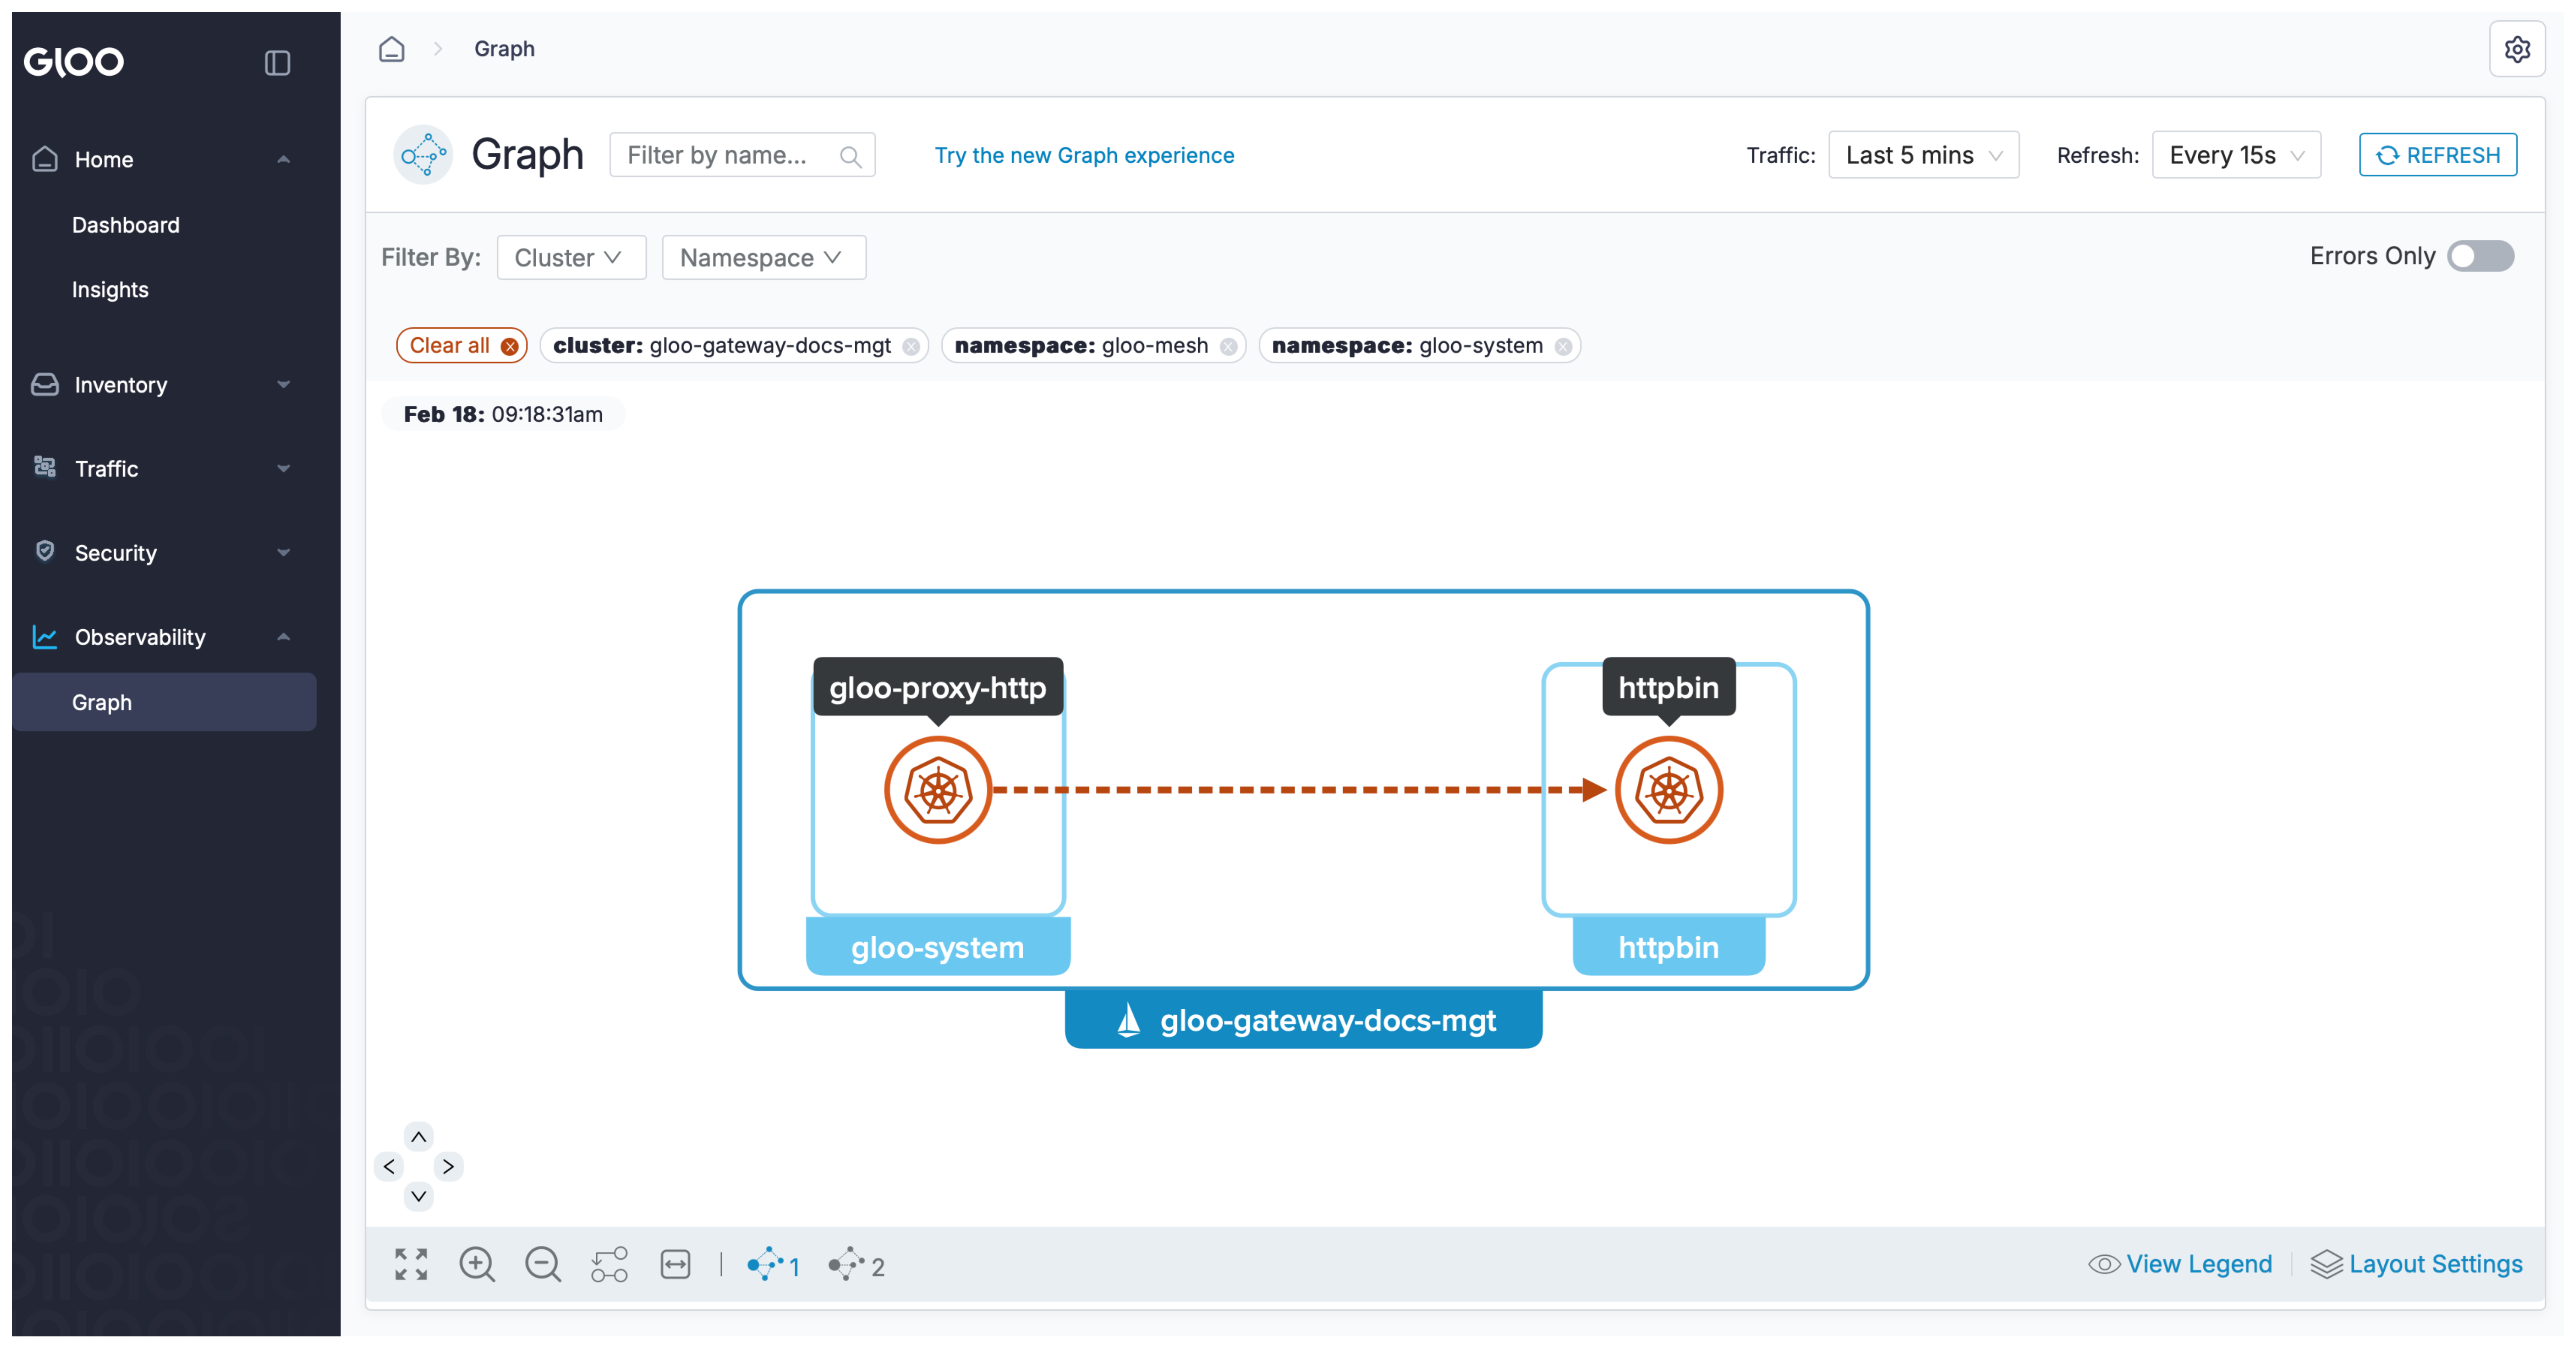The image size is (2576, 1348).
Task: Collapse the Observability sidebar section
Action: [x=283, y=637]
